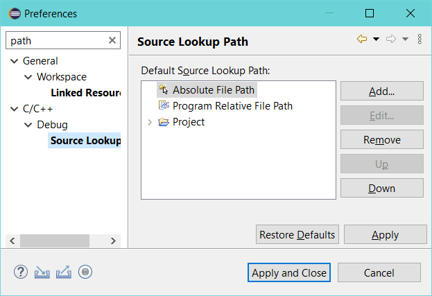Select the Debug preference page
This screenshot has width=432, height=296.
(52, 125)
